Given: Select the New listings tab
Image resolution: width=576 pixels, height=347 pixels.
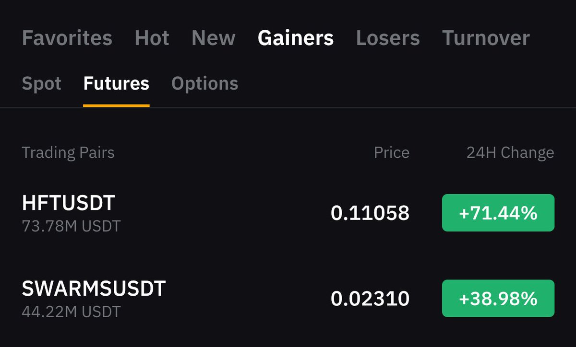Looking at the screenshot, I should coord(214,38).
